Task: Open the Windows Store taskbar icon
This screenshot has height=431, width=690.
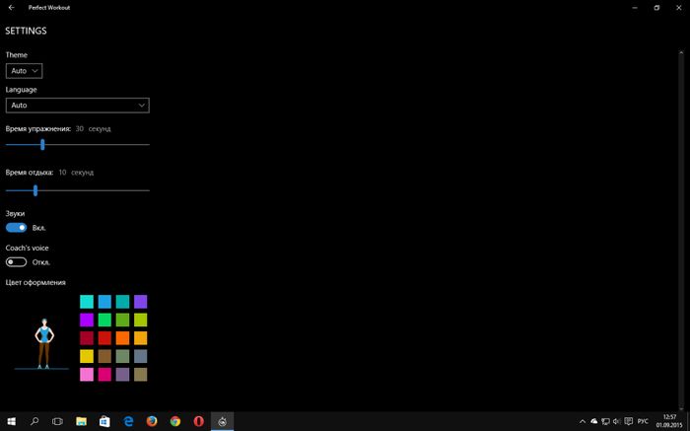Action: (x=104, y=421)
